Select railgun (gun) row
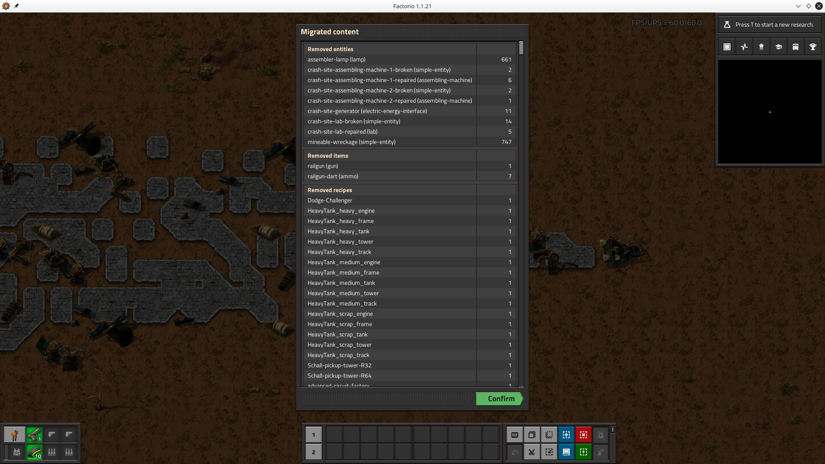Screen dimensions: 825x464 [x=409, y=166]
